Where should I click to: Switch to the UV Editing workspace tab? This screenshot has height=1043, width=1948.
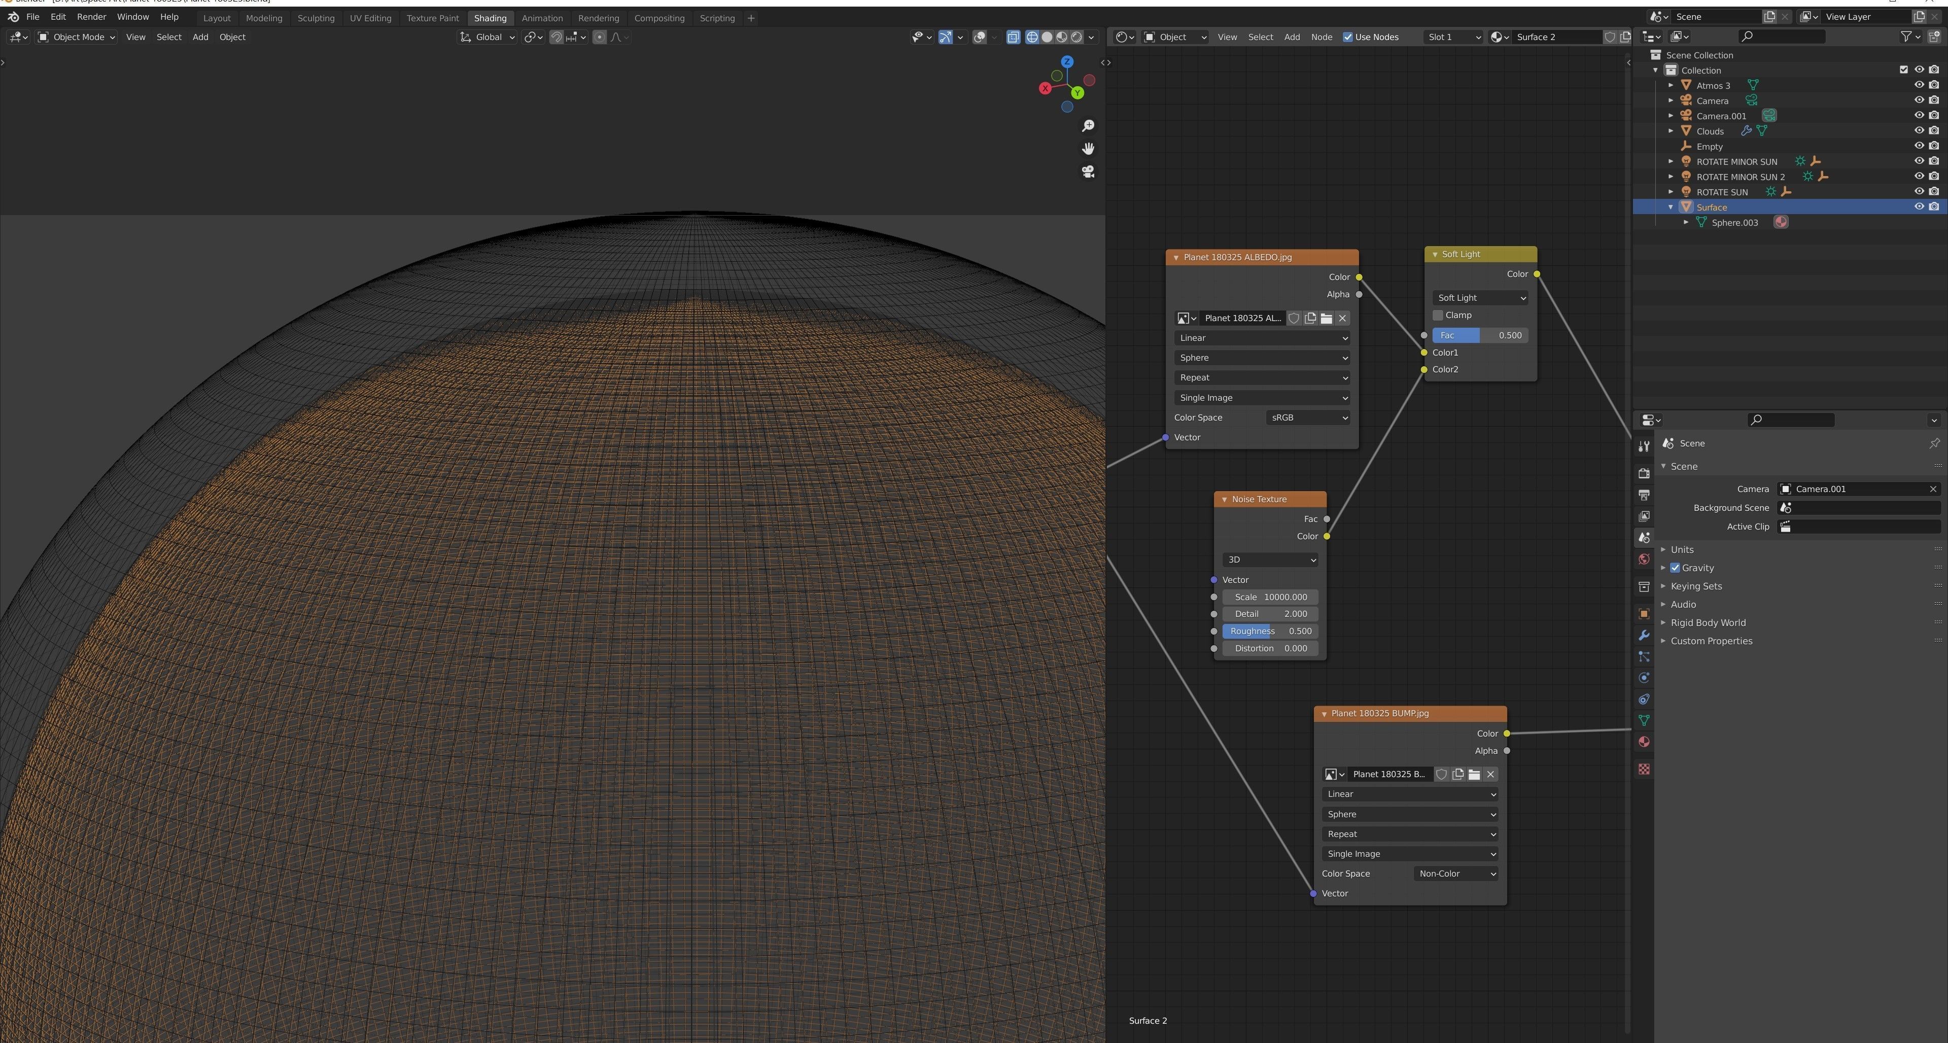click(x=370, y=18)
